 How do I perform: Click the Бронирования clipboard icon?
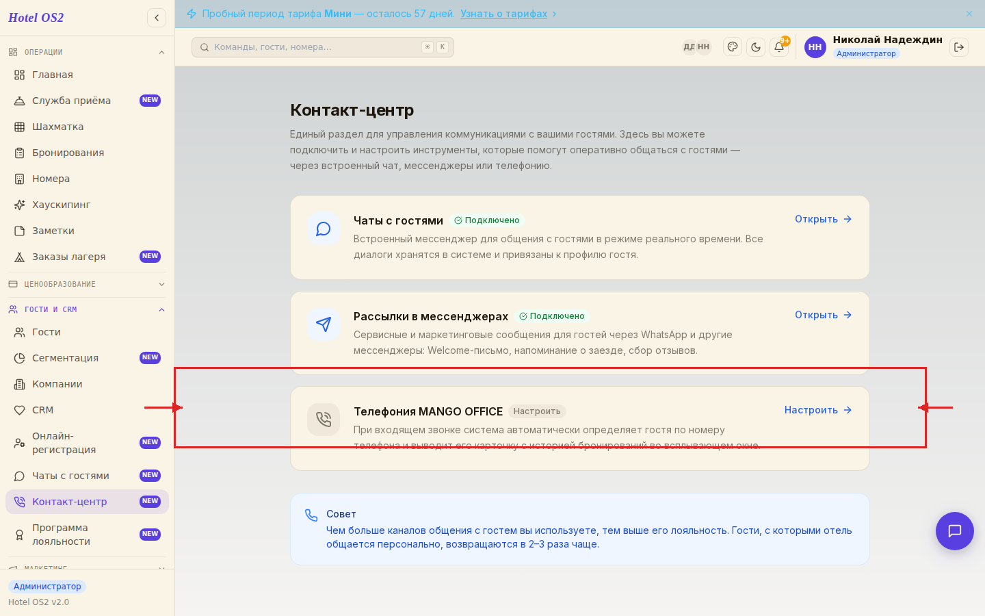[x=20, y=153]
